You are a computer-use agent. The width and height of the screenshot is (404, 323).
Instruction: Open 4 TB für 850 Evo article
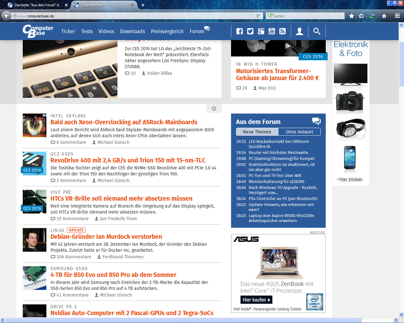click(x=113, y=275)
